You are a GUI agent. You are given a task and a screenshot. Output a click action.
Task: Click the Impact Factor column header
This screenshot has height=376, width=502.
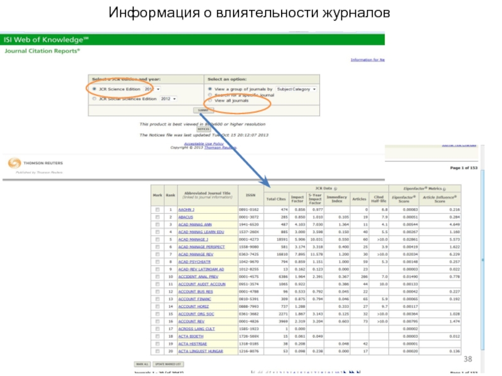point(297,199)
